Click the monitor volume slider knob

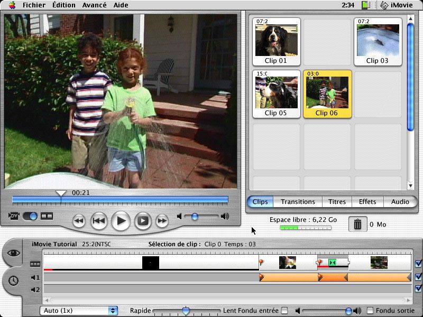[195, 216]
